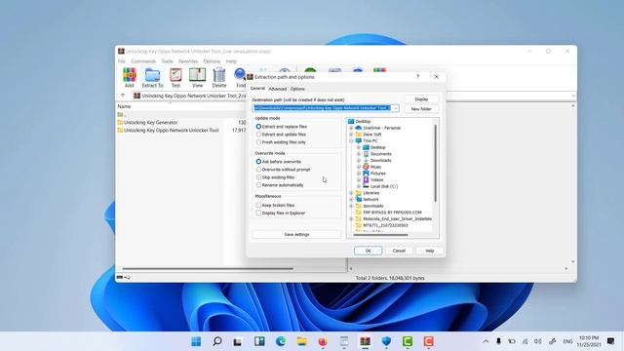Click the folder tree horizontal scrollbar
Viewport: 624px width, 351px height.
(x=380, y=235)
